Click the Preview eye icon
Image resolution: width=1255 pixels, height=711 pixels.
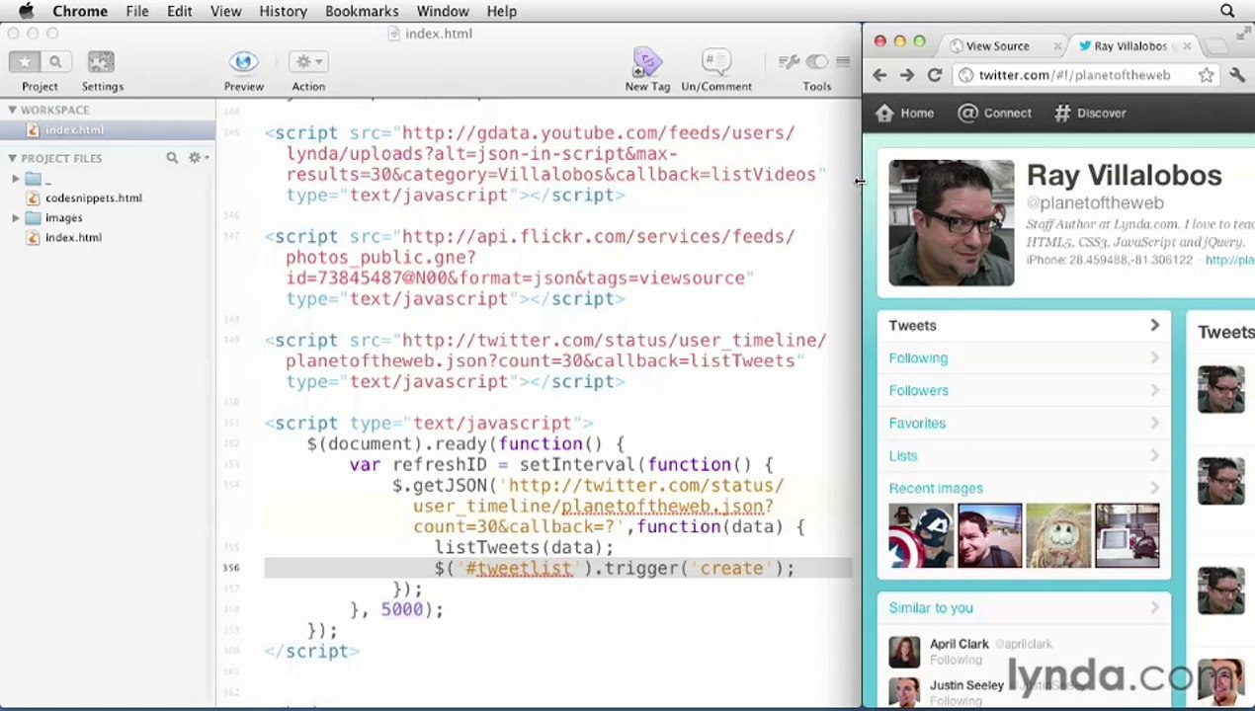tap(243, 62)
